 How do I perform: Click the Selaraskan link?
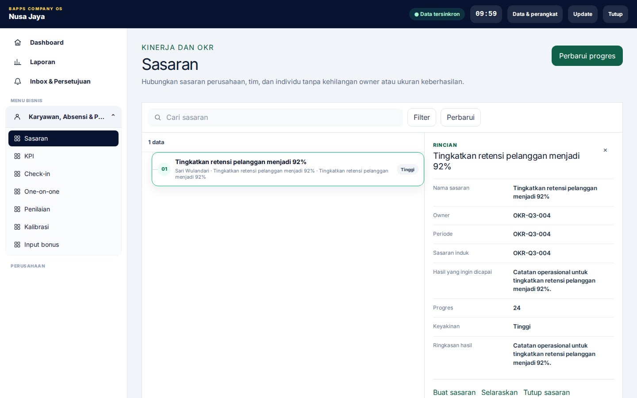pyautogui.click(x=499, y=392)
